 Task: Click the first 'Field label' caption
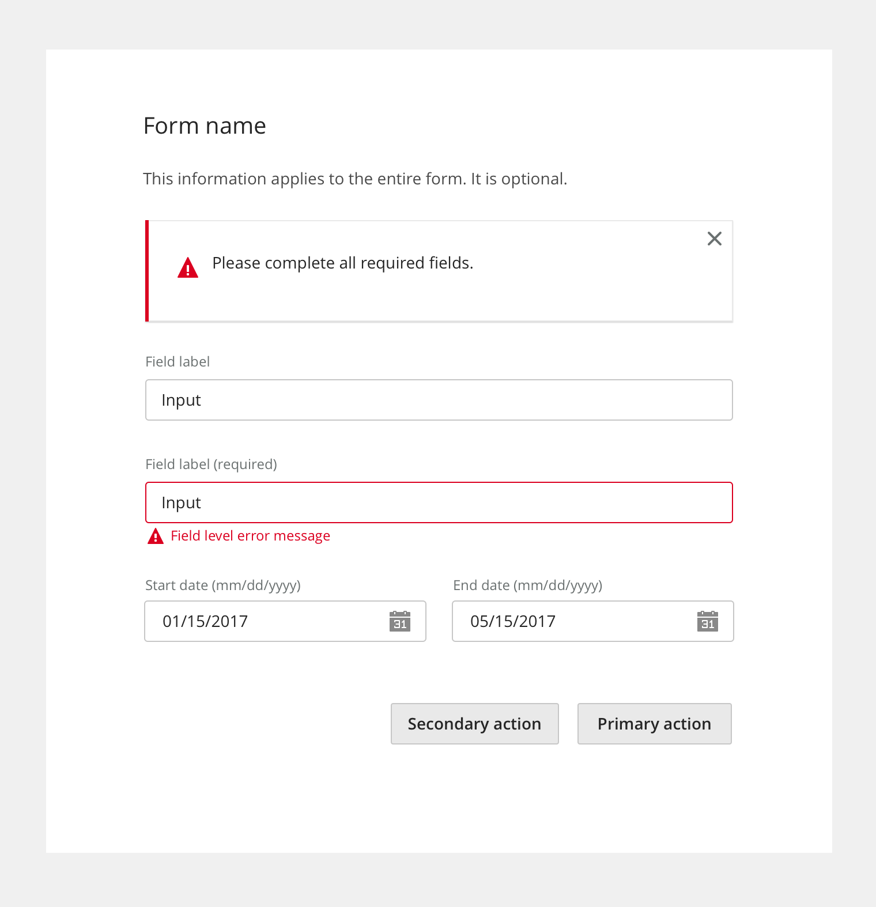click(178, 362)
